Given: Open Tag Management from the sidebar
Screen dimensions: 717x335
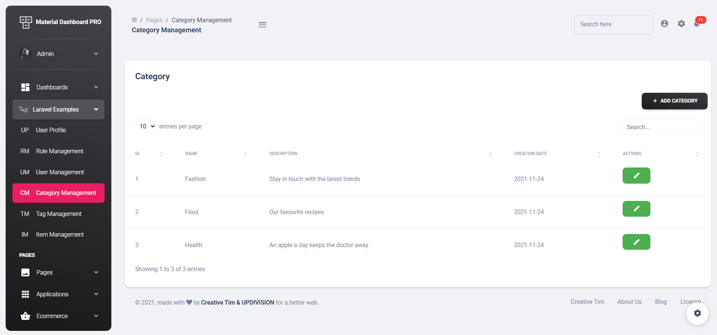Looking at the screenshot, I should (x=59, y=214).
